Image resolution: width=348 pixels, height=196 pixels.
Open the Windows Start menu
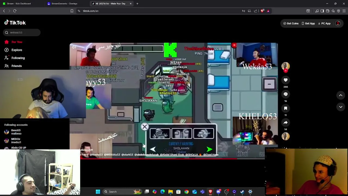[98, 192]
